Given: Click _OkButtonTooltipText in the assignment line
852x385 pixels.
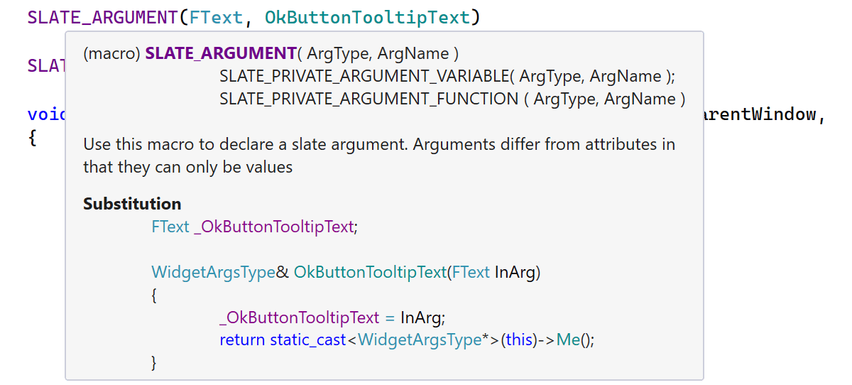Looking at the screenshot, I should point(300,318).
